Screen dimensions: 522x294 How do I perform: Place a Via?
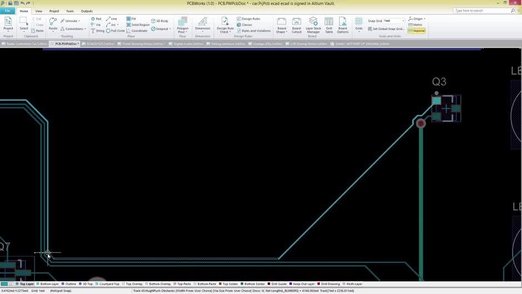click(x=96, y=24)
